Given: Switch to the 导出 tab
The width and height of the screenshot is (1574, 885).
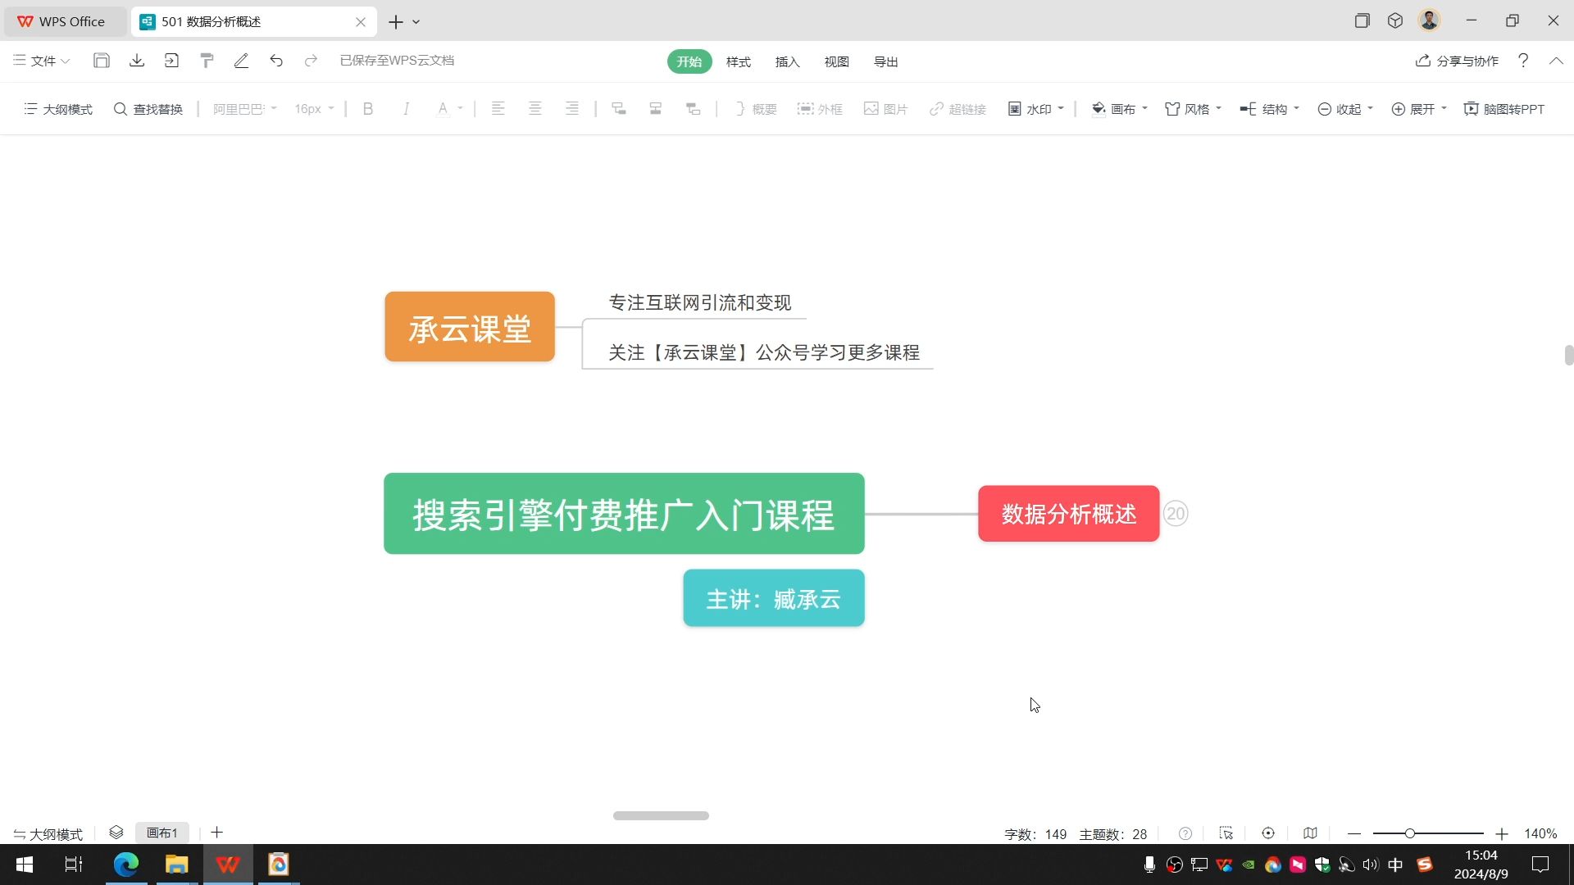Looking at the screenshot, I should click(x=886, y=61).
